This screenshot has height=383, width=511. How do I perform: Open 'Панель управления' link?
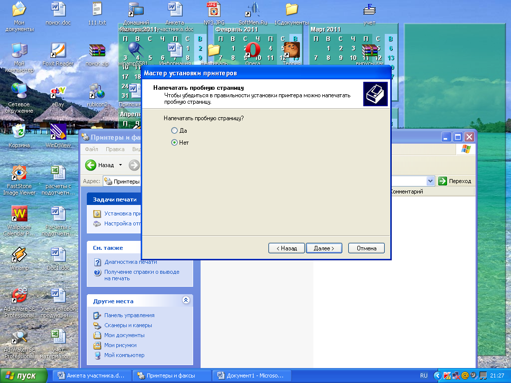tap(129, 315)
